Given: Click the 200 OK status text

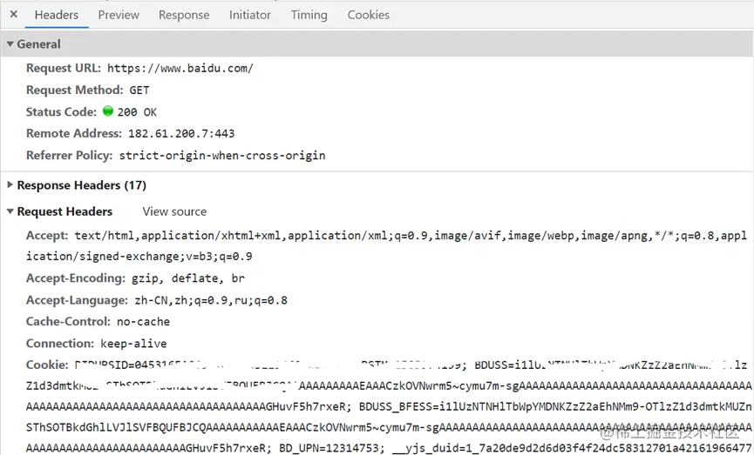Looking at the screenshot, I should tap(137, 112).
